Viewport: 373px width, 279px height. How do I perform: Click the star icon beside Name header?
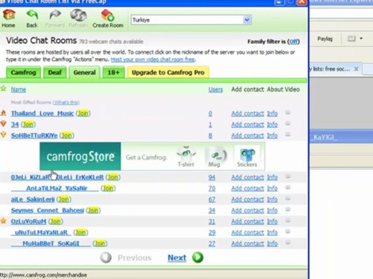pyautogui.click(x=3, y=89)
